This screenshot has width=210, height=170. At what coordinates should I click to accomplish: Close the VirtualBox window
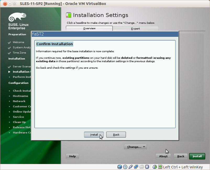5,4
